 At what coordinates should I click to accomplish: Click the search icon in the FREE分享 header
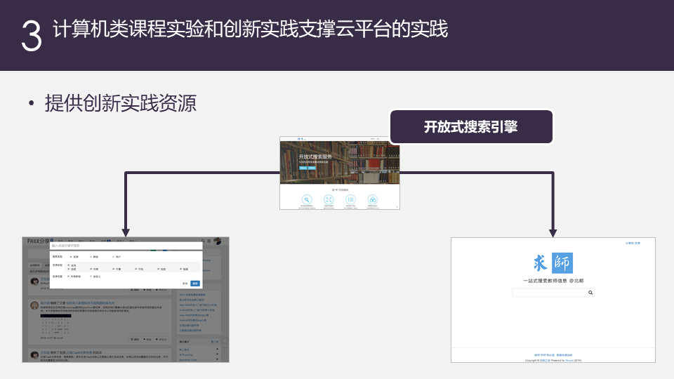pyautogui.click(x=203, y=241)
